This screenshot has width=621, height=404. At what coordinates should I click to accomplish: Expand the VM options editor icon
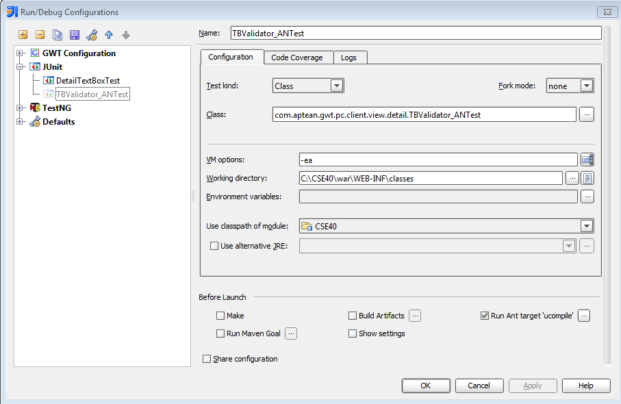(587, 160)
